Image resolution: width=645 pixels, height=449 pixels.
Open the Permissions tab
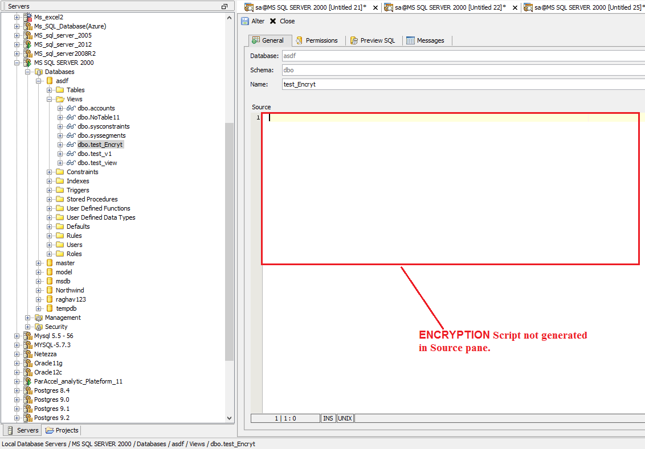[317, 40]
